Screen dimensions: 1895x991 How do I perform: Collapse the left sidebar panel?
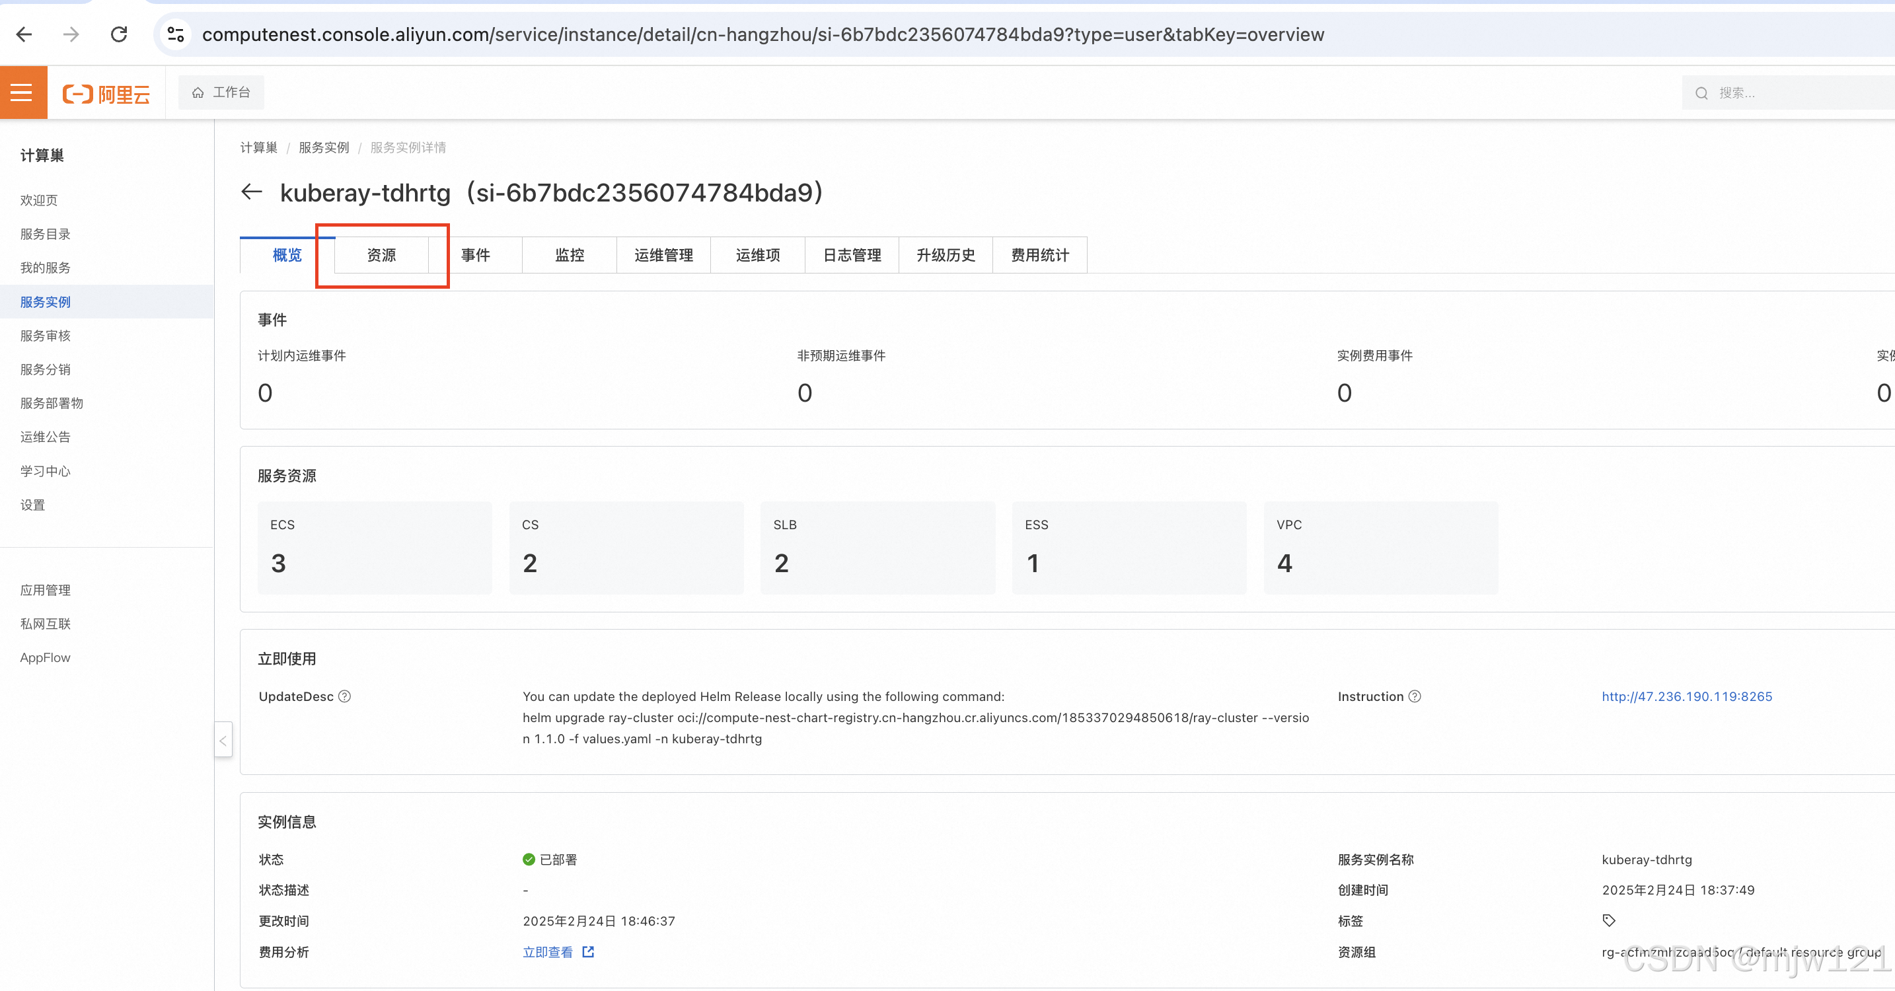point(223,740)
